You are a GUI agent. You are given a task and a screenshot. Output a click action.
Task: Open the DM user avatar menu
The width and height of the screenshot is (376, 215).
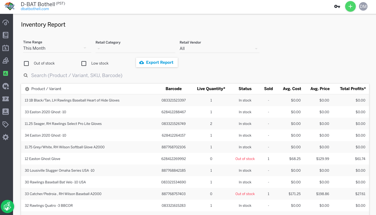tap(363, 6)
